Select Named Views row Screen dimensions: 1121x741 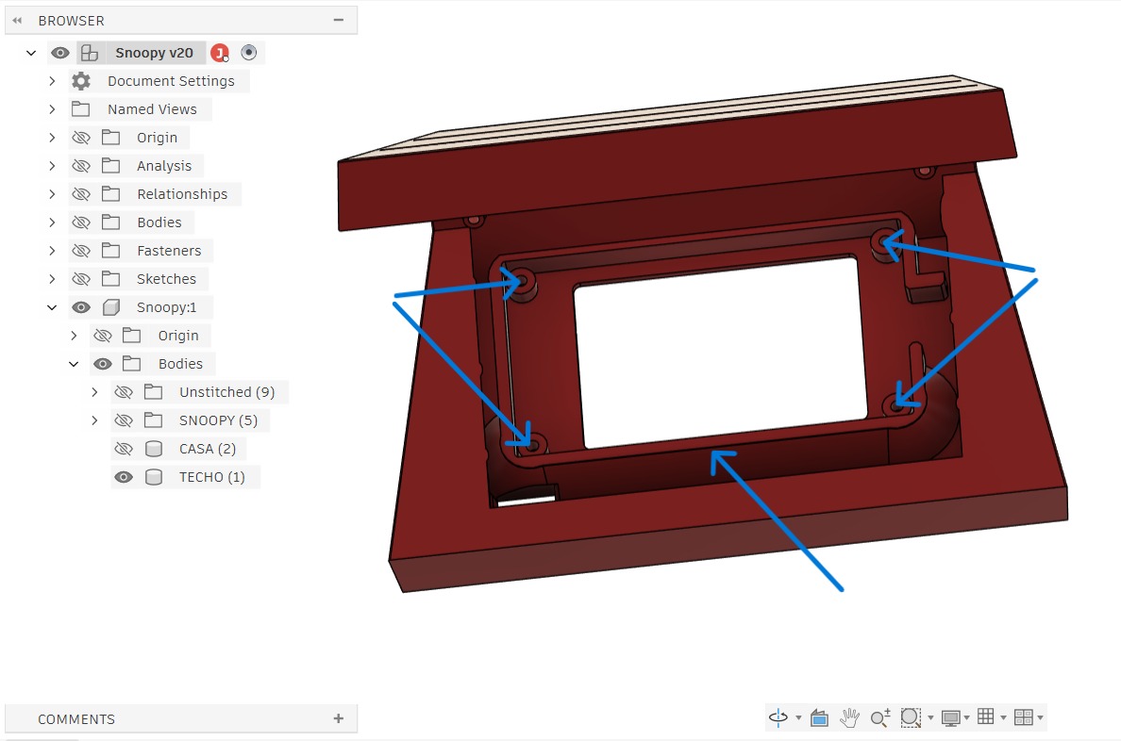140,109
